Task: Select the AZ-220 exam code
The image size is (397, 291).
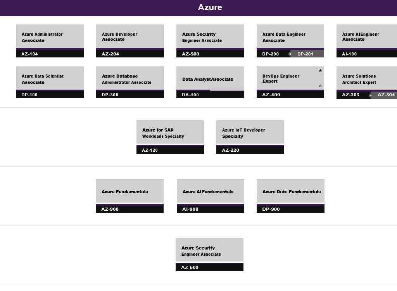Action: (x=231, y=150)
